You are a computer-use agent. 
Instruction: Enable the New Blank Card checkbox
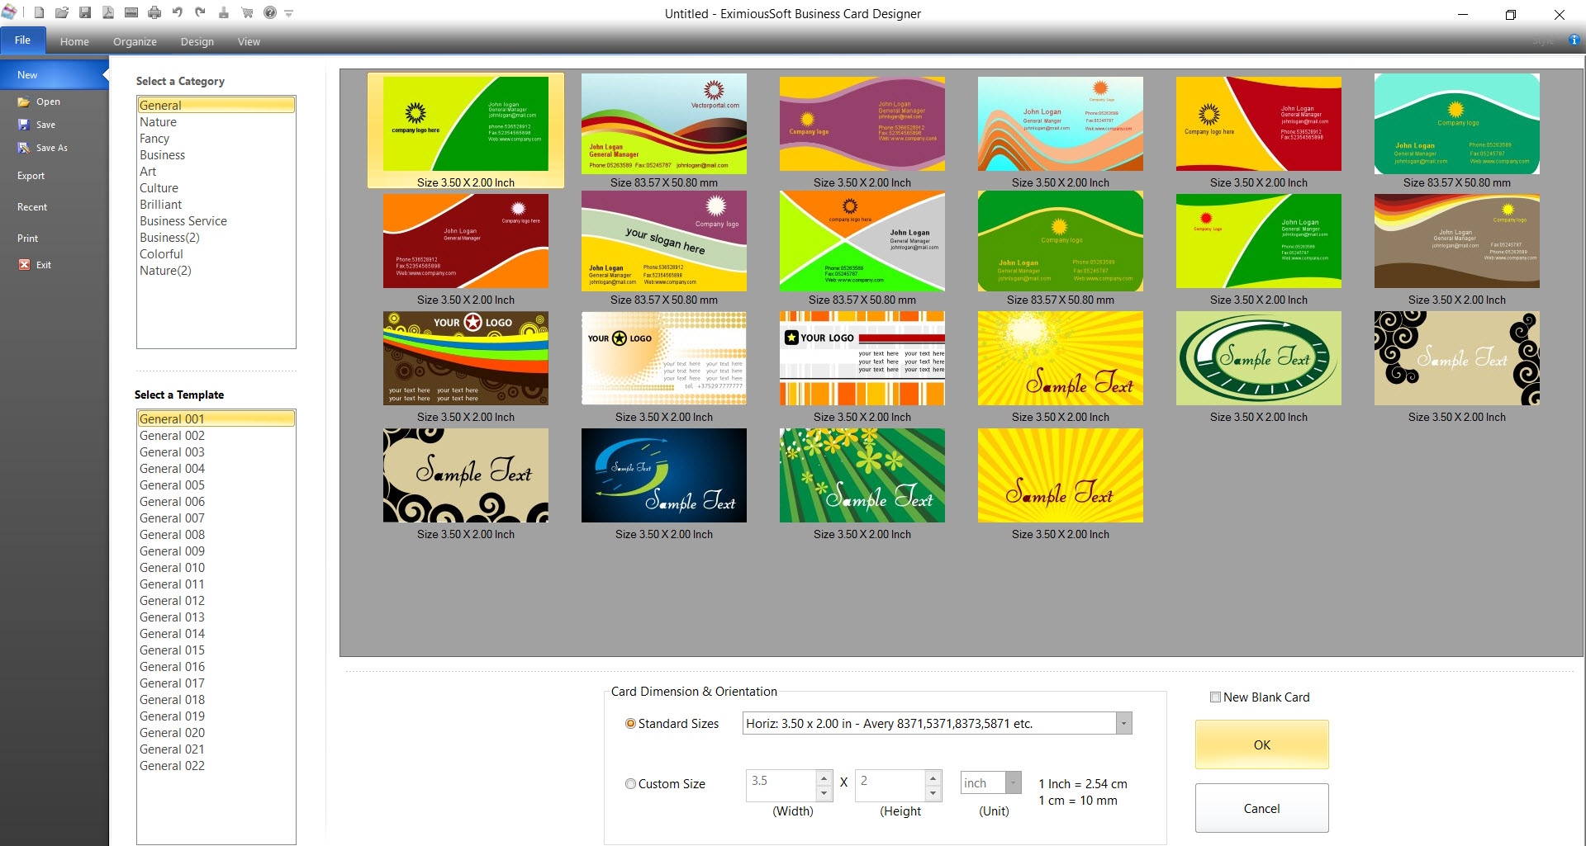[x=1215, y=697]
